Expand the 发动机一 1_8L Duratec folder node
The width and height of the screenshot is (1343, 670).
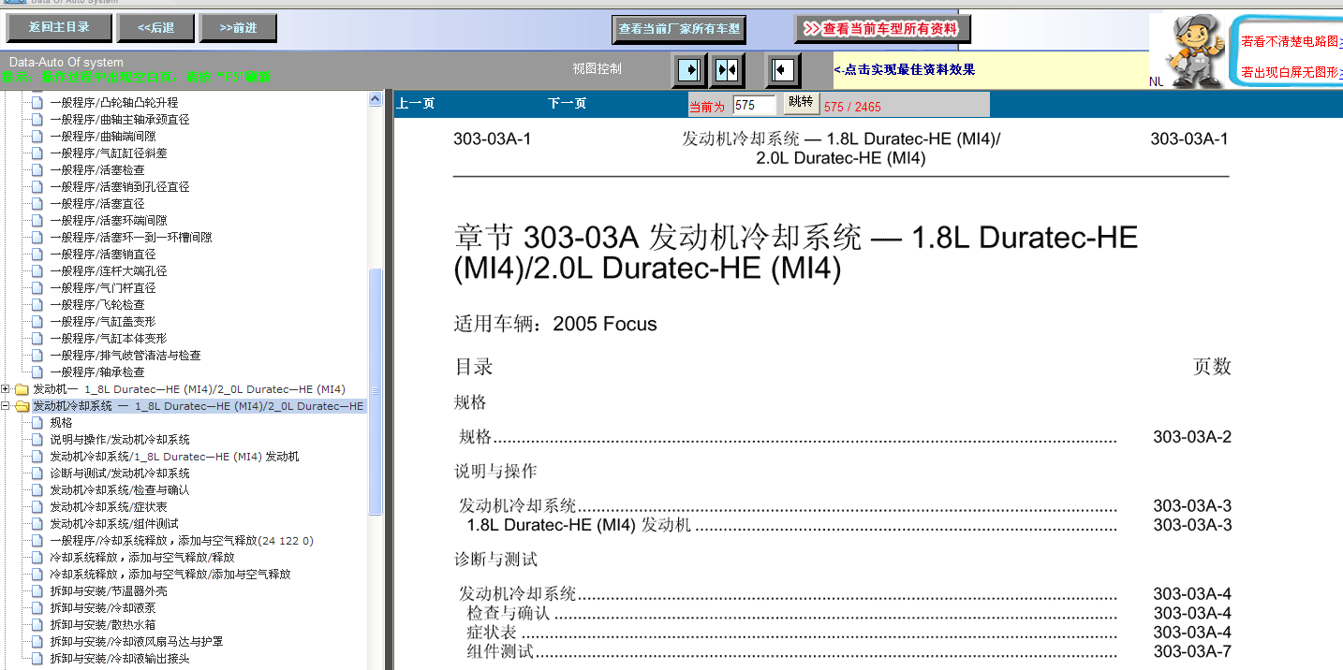[x=7, y=389]
